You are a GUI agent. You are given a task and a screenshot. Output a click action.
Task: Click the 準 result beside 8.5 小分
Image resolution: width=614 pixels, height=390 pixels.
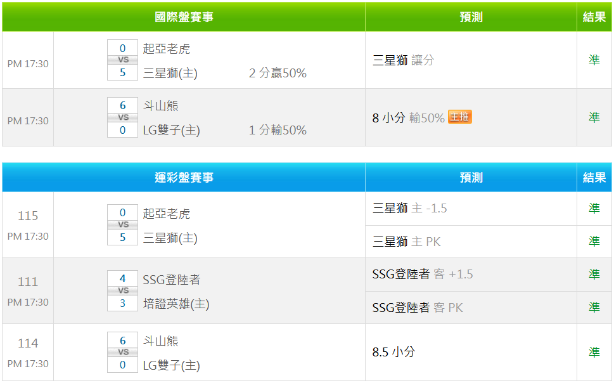click(594, 352)
